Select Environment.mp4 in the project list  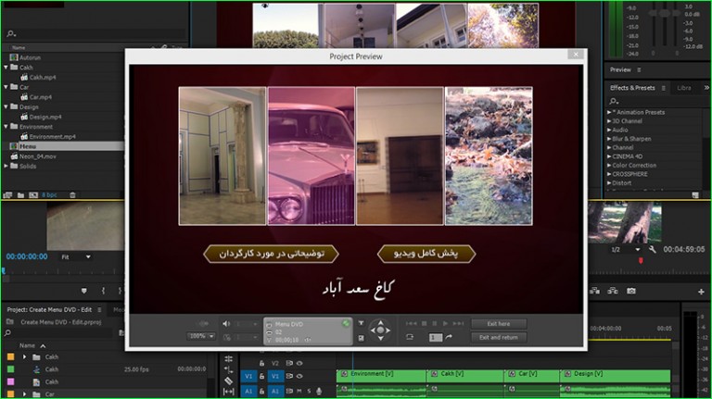click(52, 136)
